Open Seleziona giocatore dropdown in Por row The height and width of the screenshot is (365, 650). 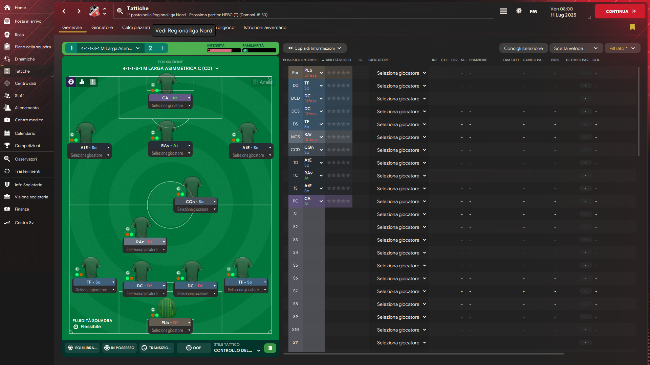coord(402,73)
